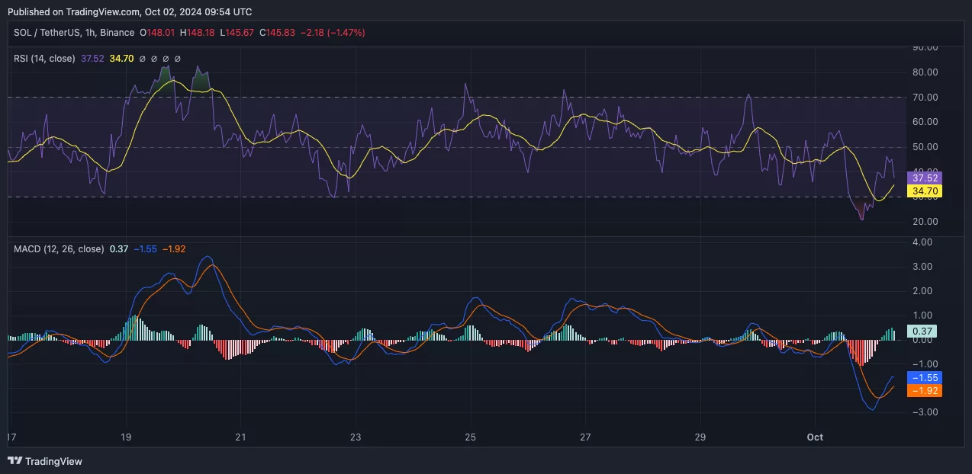This screenshot has width=972, height=474.
Task: Click the 27 date on time axis
Action: (585, 437)
